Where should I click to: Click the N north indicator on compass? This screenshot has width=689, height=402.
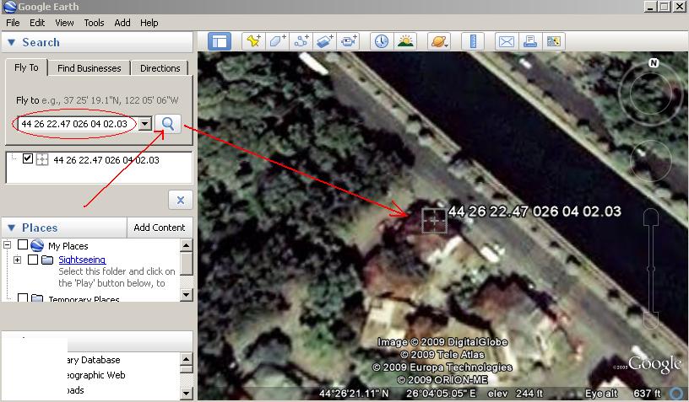click(x=654, y=63)
